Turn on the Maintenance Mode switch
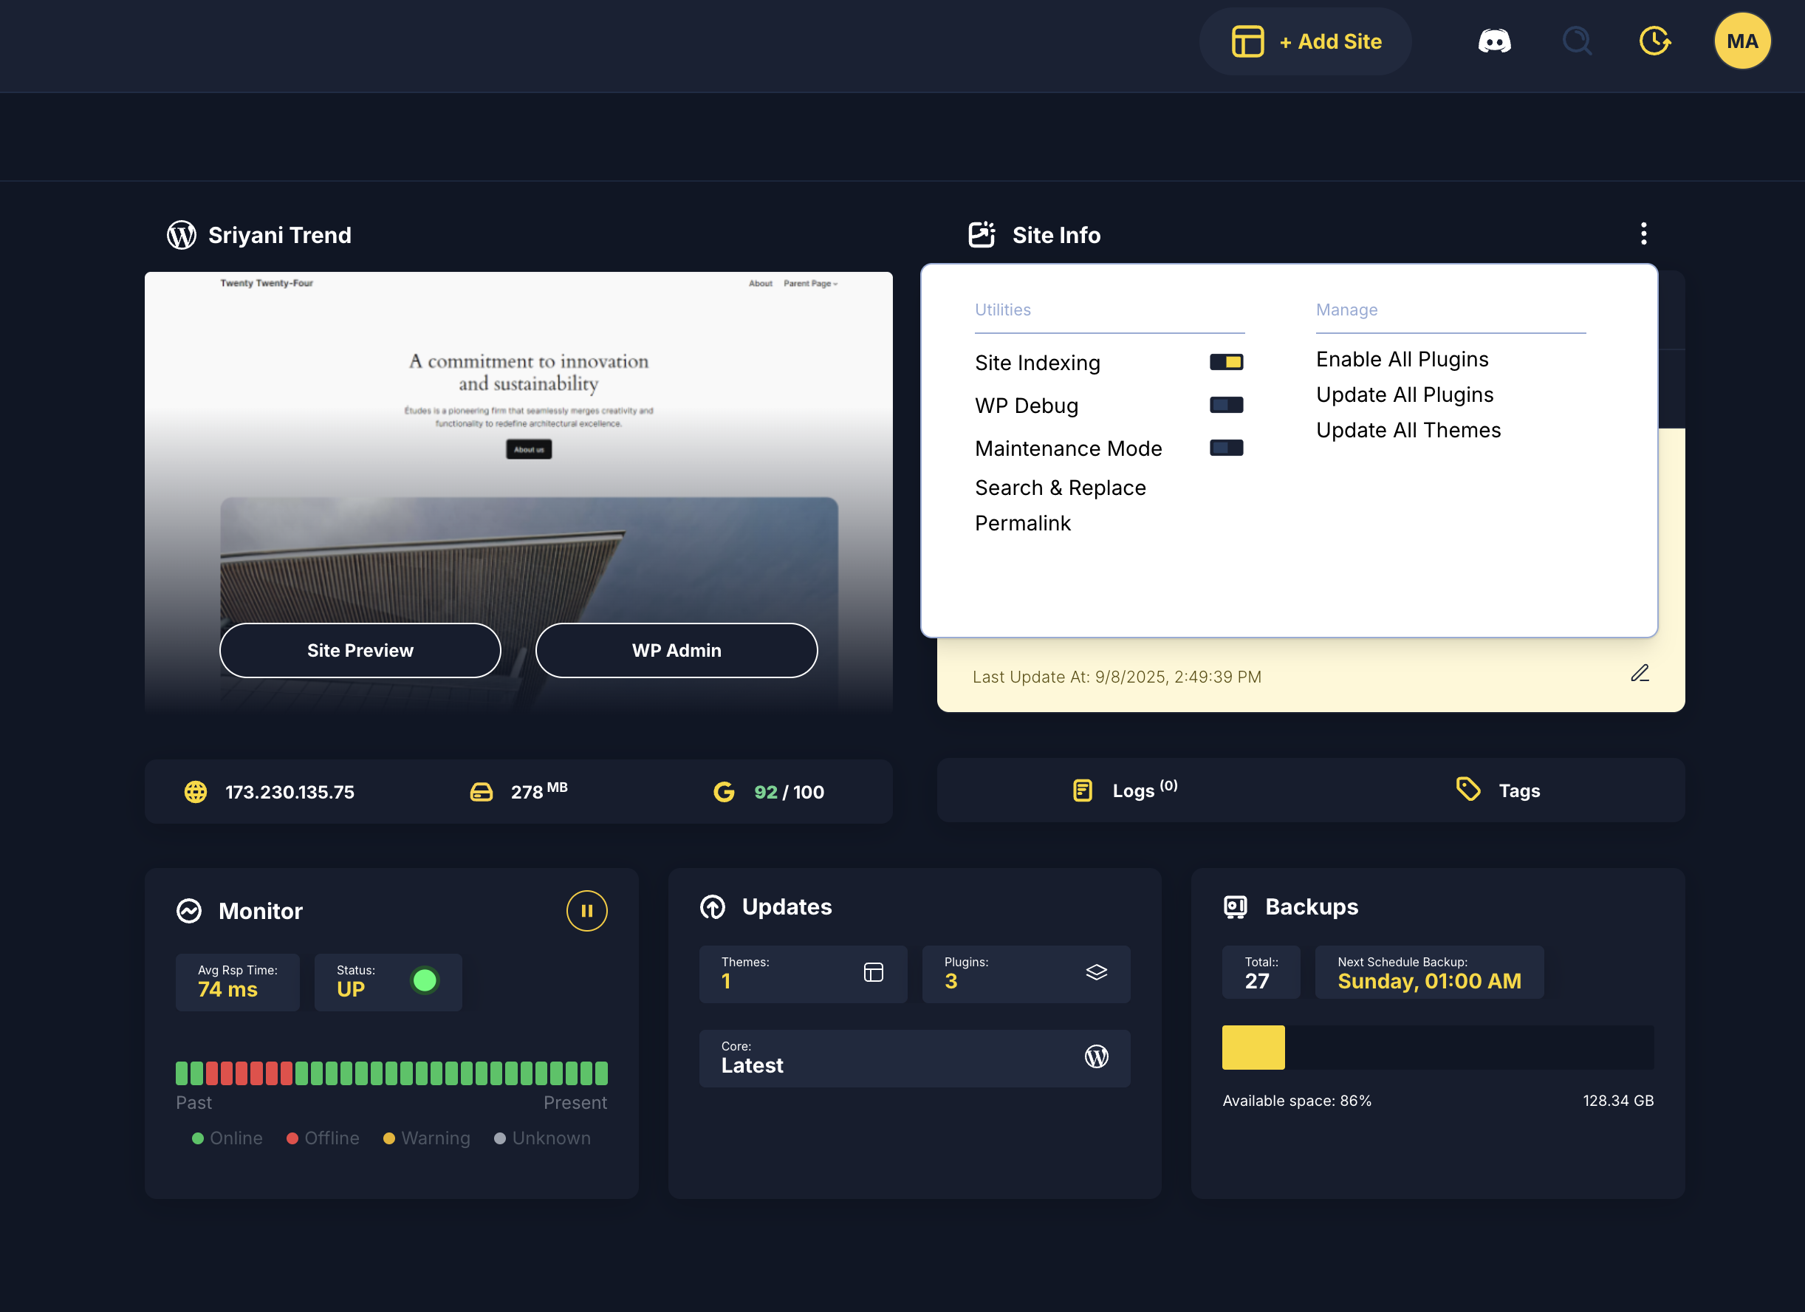Image resolution: width=1805 pixels, height=1312 pixels. tap(1226, 448)
